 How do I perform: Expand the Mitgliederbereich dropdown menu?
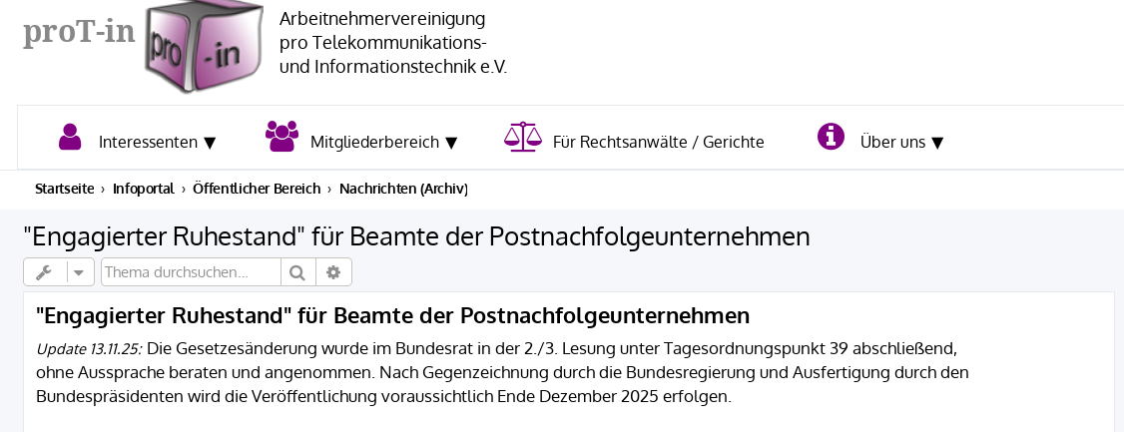383,142
